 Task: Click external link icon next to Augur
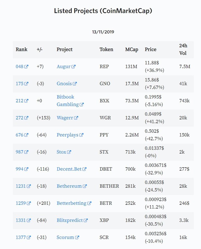point(74,67)
